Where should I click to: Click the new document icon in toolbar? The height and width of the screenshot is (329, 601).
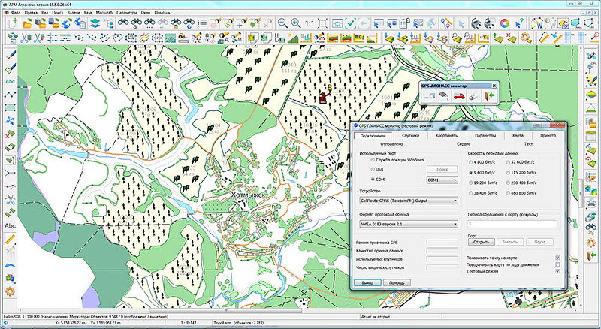click(14, 23)
